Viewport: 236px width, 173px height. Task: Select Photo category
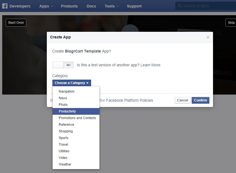point(76,105)
